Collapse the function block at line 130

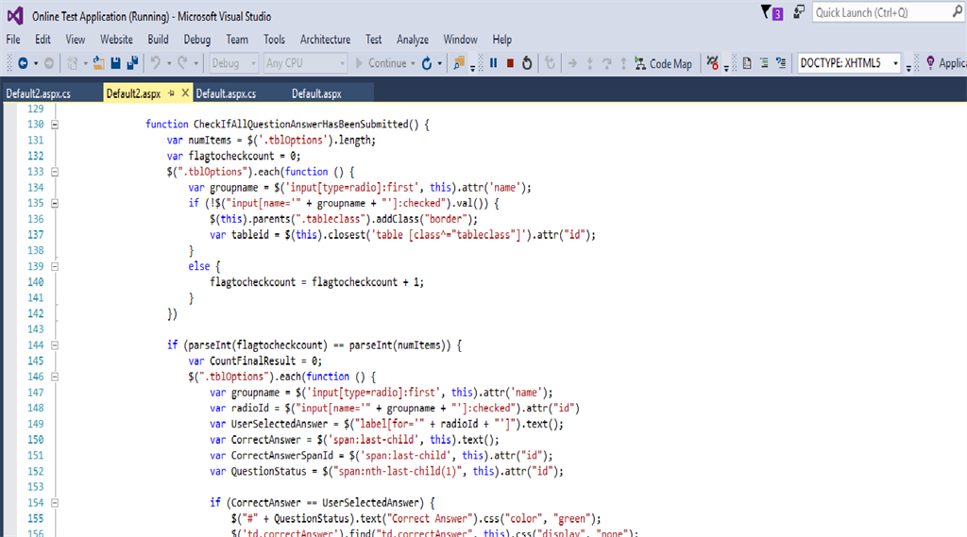(54, 125)
